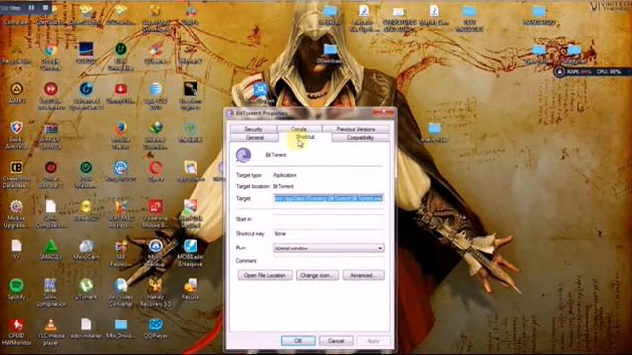
Task: Open the Compatibility tab
Action: tap(360, 138)
